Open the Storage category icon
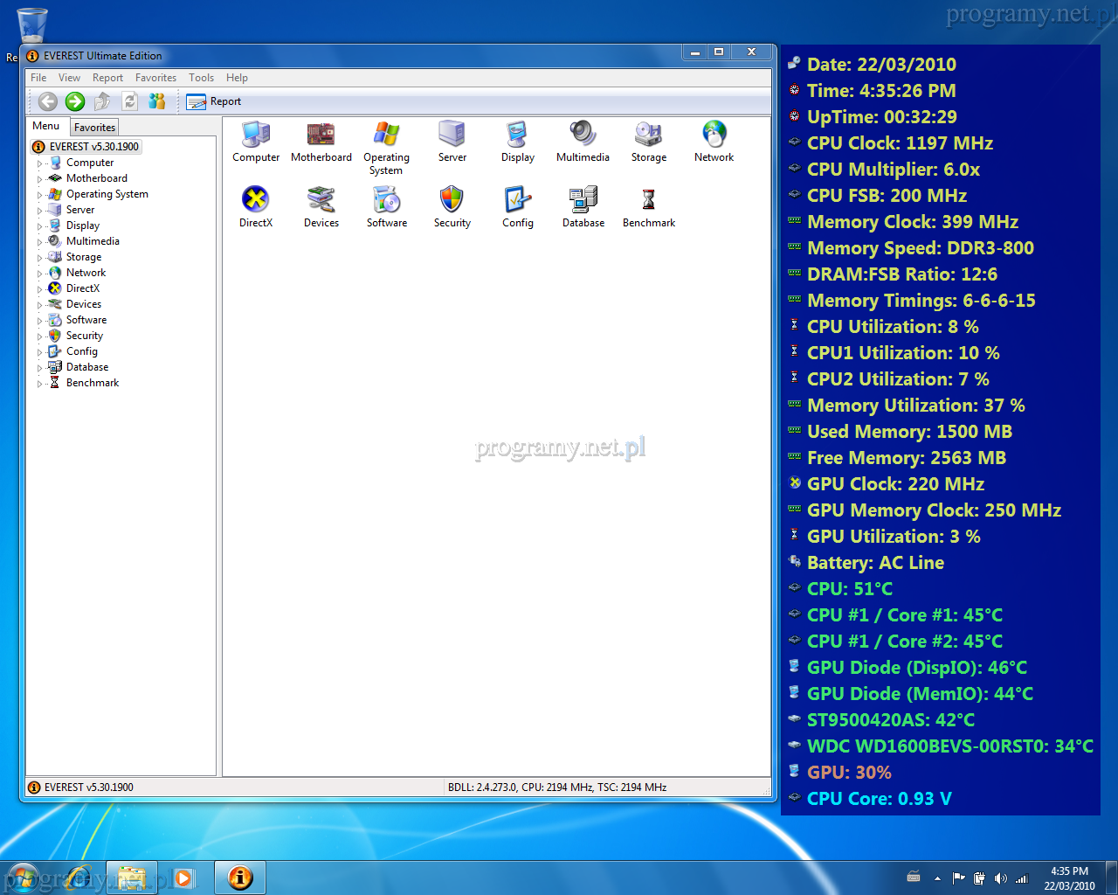 coord(648,135)
